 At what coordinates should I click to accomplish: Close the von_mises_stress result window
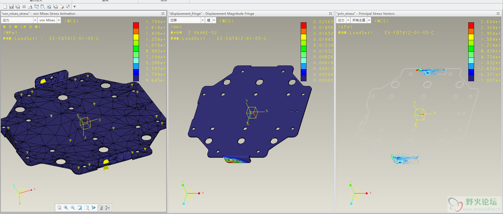[x=163, y=13]
